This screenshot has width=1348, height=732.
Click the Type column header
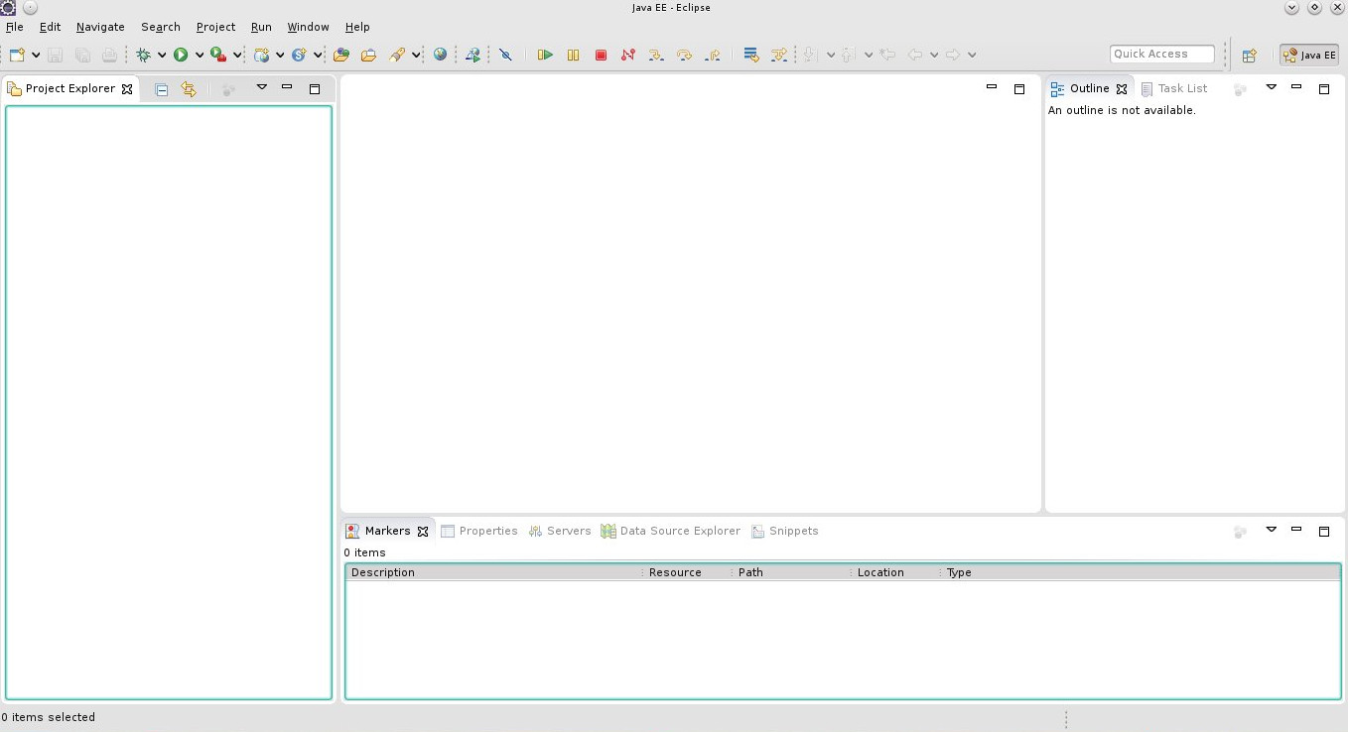(1140, 572)
